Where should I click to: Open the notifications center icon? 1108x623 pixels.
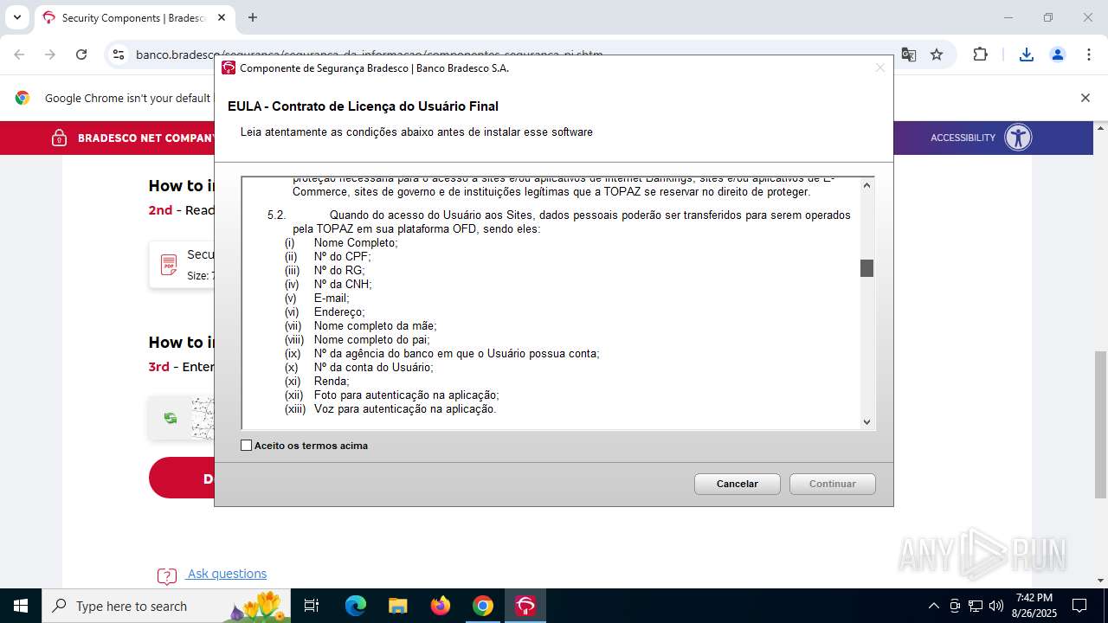coord(1079,606)
